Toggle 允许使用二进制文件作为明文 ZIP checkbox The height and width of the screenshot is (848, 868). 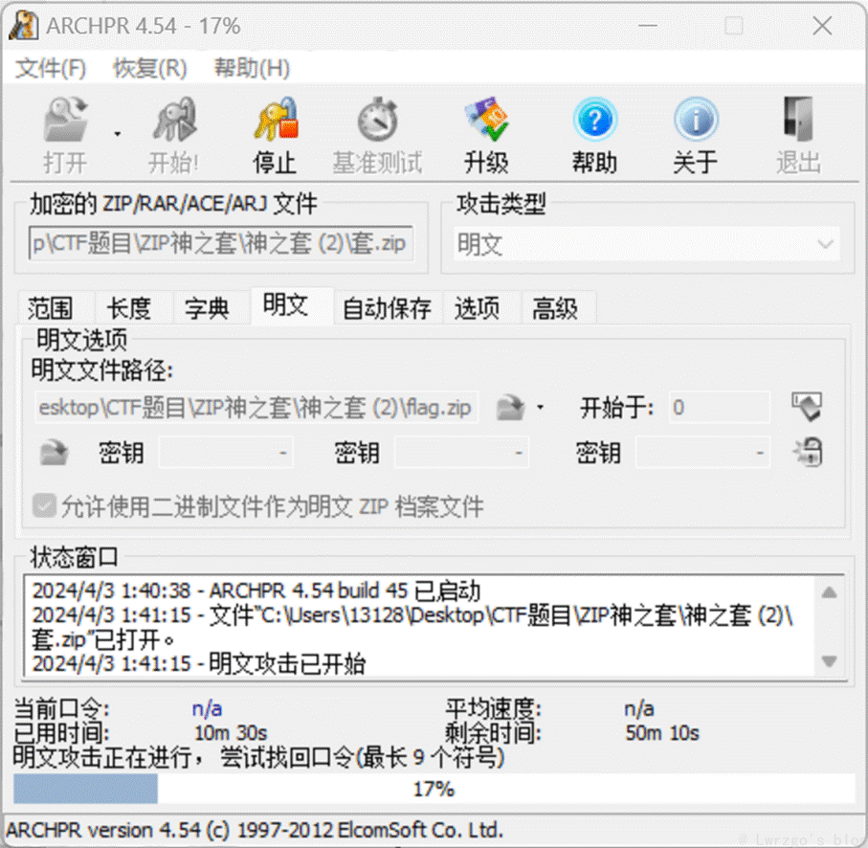point(44,506)
